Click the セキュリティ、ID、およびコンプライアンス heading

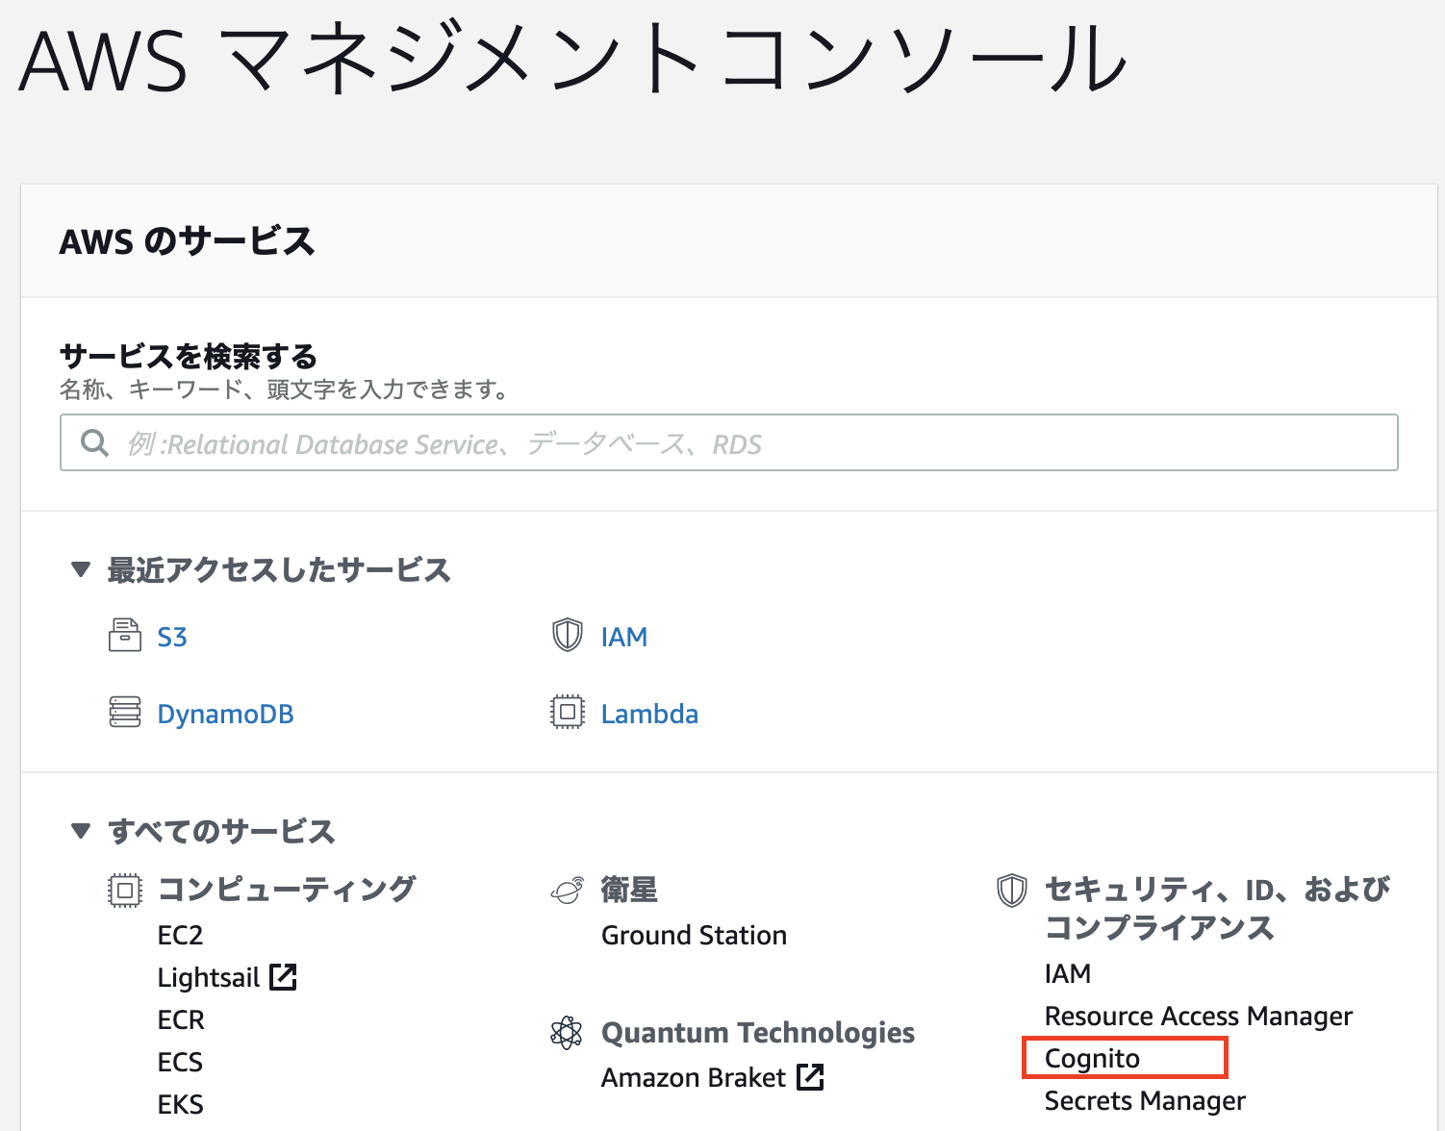[1217, 908]
